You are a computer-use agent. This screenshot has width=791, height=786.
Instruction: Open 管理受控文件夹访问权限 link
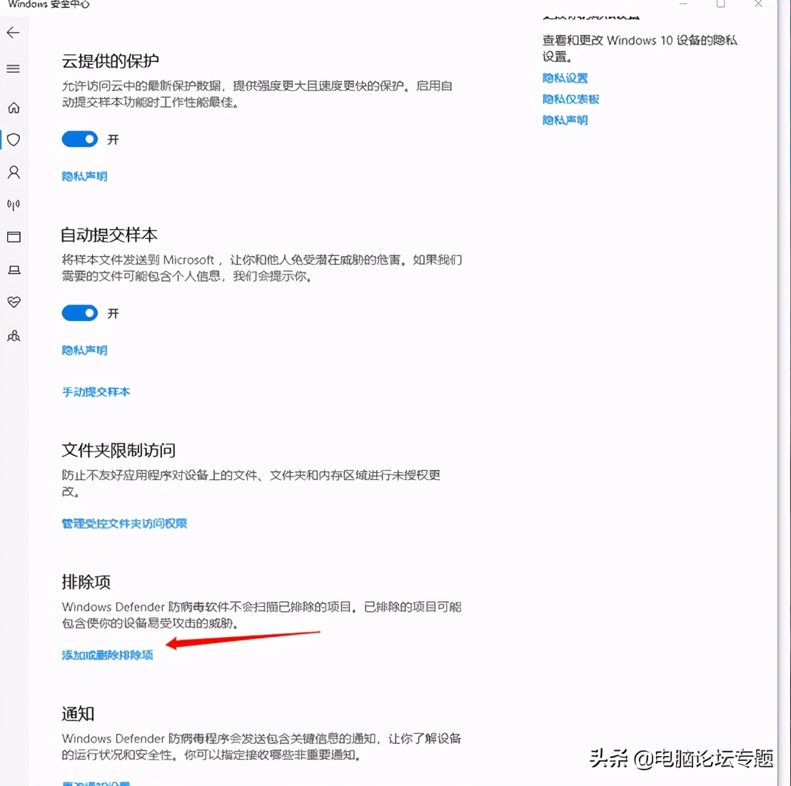point(124,523)
